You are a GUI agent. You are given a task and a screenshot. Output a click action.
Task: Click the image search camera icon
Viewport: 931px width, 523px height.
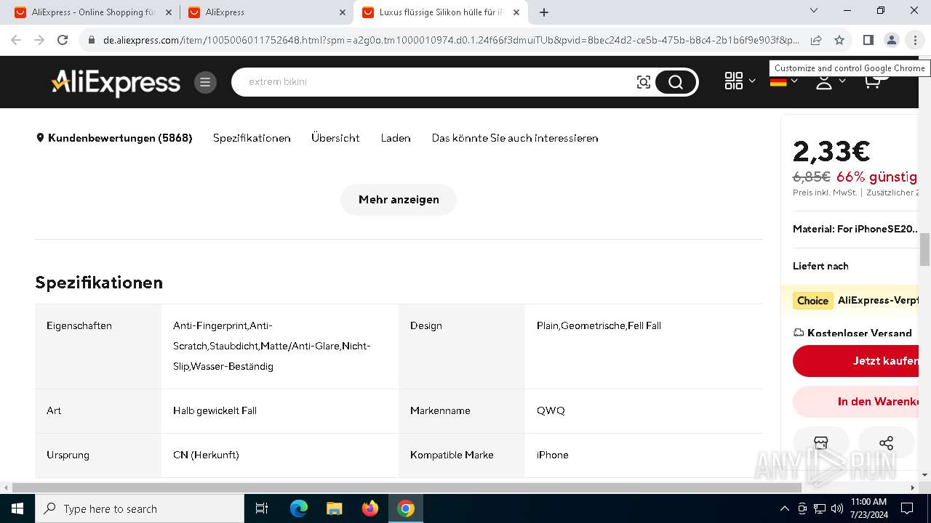(x=644, y=82)
